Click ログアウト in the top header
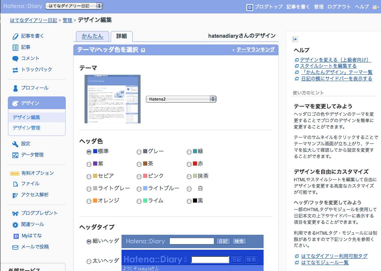The width and height of the screenshot is (381, 271). (x=339, y=7)
